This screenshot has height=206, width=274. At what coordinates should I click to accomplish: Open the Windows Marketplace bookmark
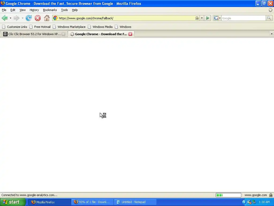coord(69,27)
